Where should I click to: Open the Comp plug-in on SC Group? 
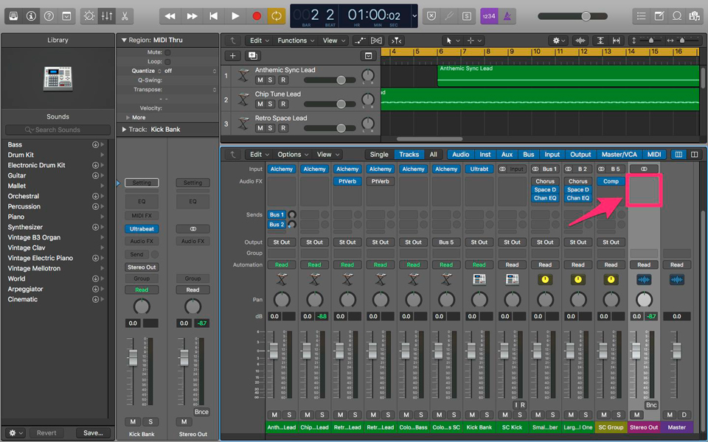(611, 181)
